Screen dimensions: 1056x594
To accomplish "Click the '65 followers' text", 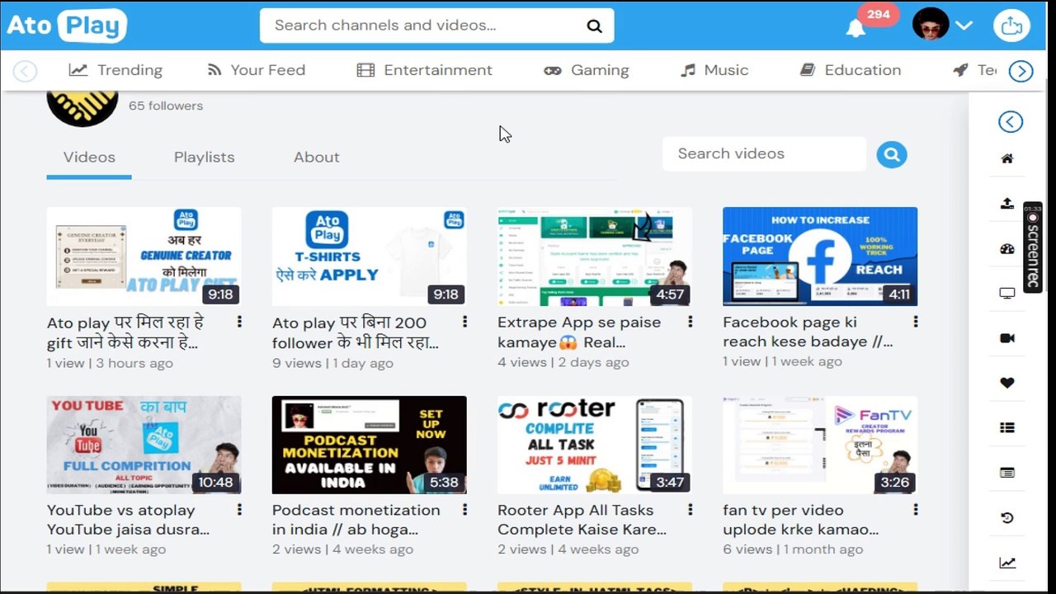I will coord(166,106).
